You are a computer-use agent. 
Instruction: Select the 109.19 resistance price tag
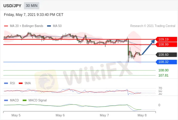pos(166,39)
